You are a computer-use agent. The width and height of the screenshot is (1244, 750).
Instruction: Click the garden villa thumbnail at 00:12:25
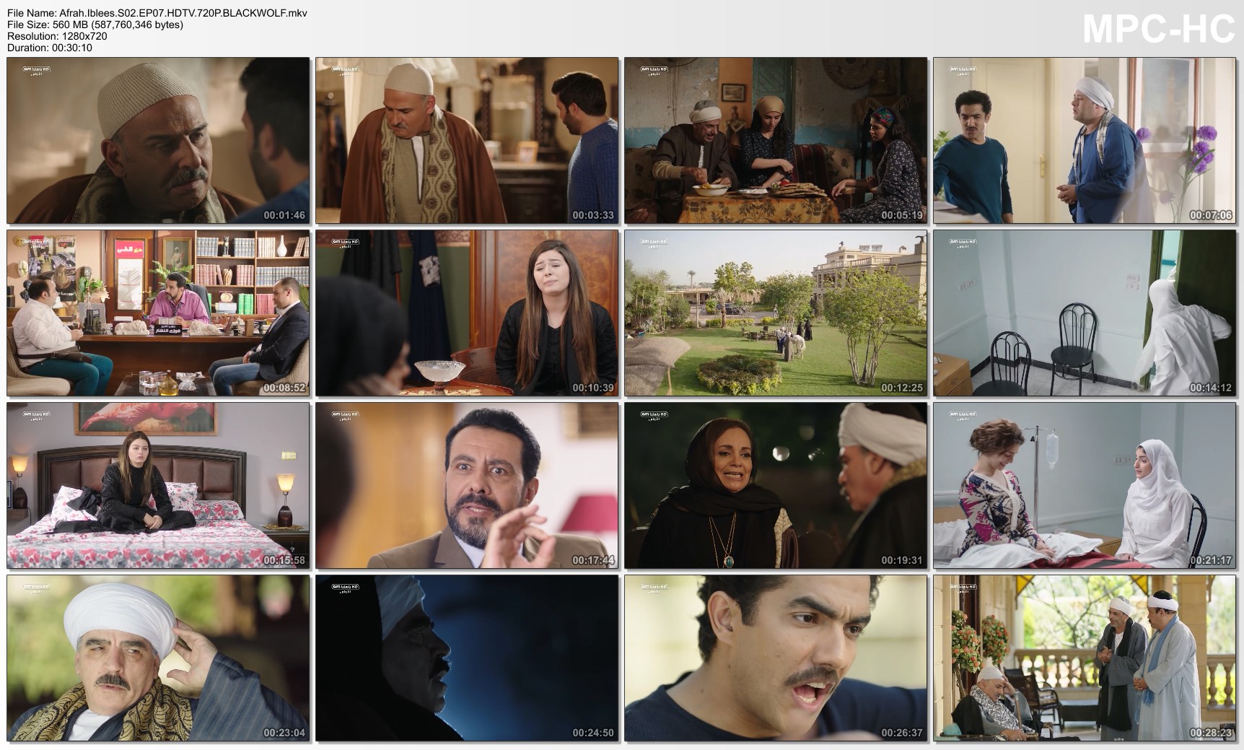click(x=776, y=313)
